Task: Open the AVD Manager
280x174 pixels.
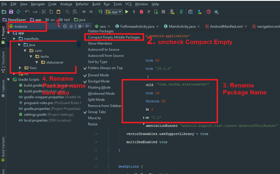Action: pos(172,12)
